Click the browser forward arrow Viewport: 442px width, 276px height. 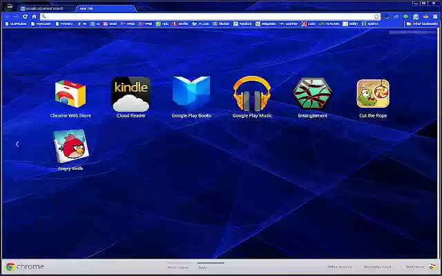[x=16, y=17]
